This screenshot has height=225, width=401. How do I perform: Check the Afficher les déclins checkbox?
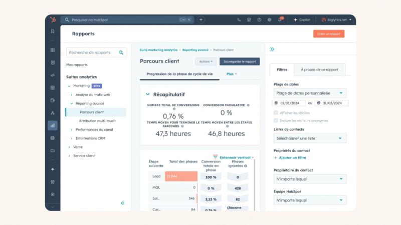(276, 113)
